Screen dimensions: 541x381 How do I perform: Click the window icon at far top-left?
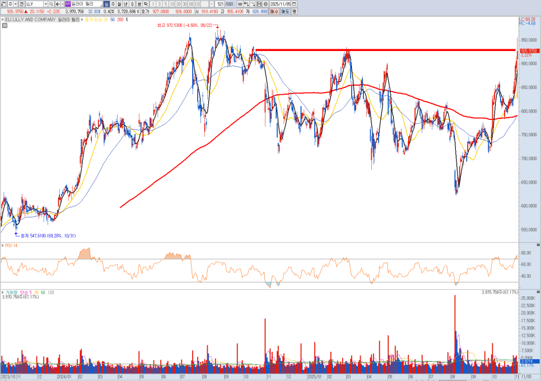pos(3,4)
